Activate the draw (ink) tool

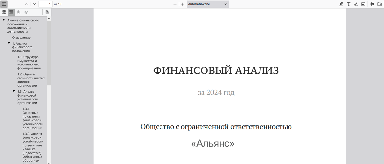(x=356, y=4)
